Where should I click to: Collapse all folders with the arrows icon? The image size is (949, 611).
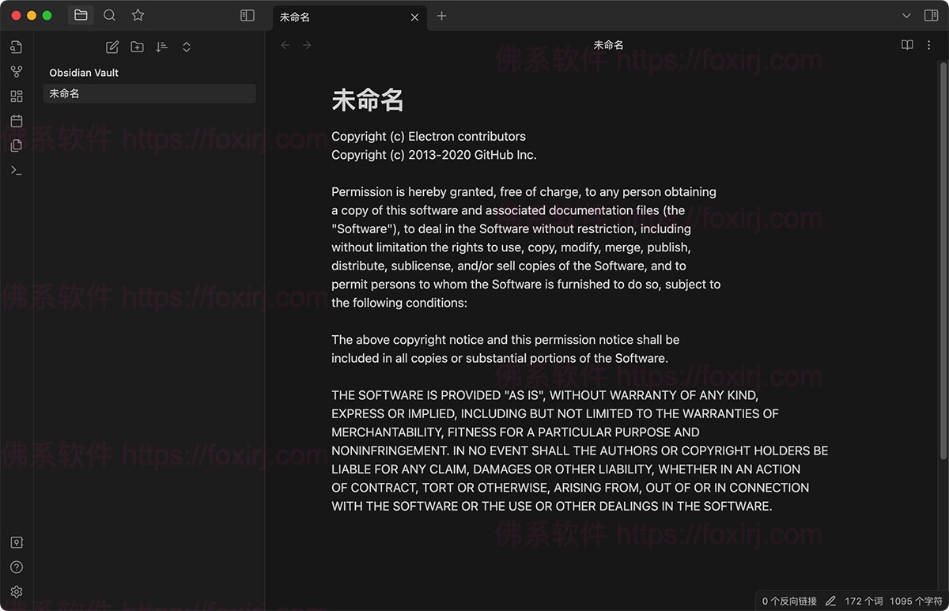[x=187, y=47]
